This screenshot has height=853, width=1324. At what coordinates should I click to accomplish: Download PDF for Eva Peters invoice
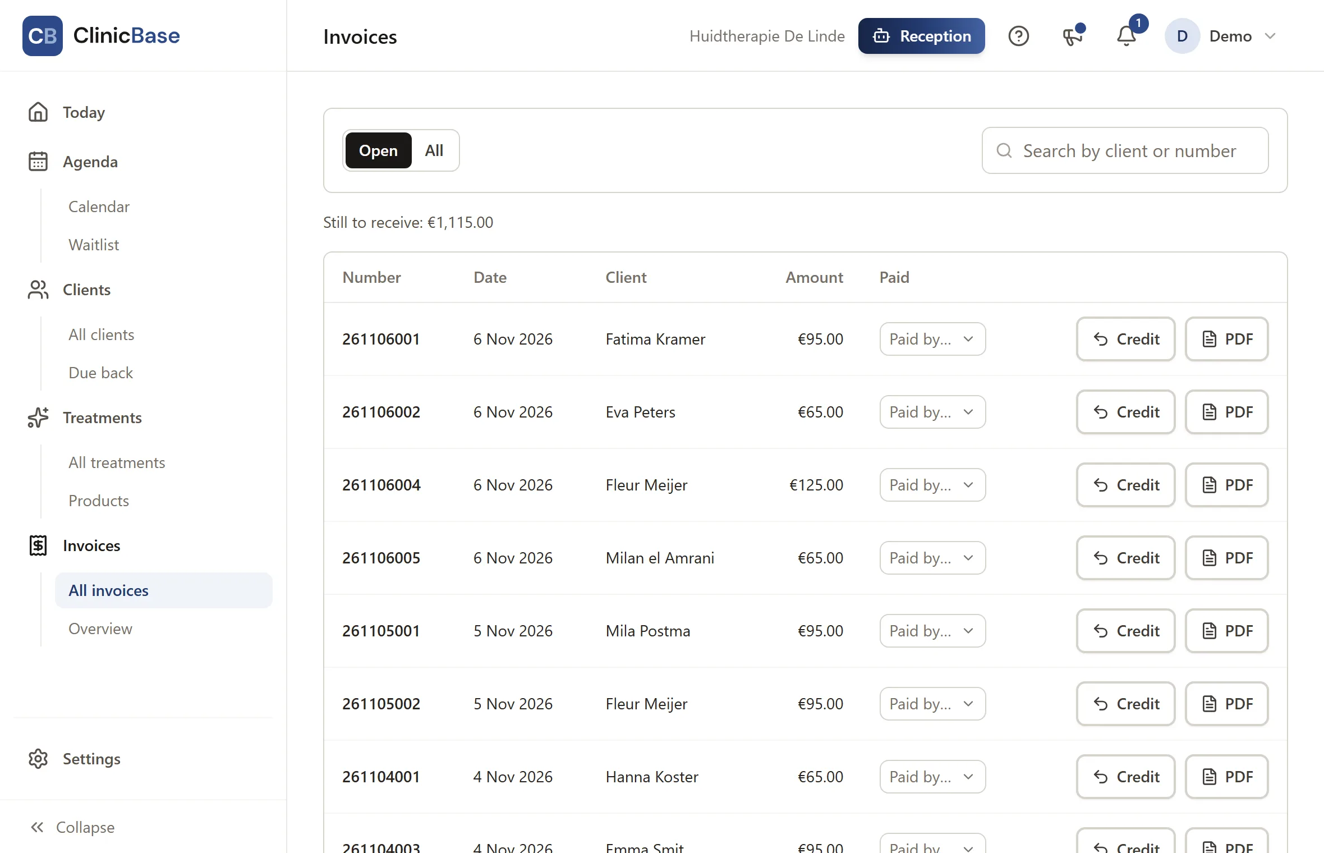coord(1226,412)
